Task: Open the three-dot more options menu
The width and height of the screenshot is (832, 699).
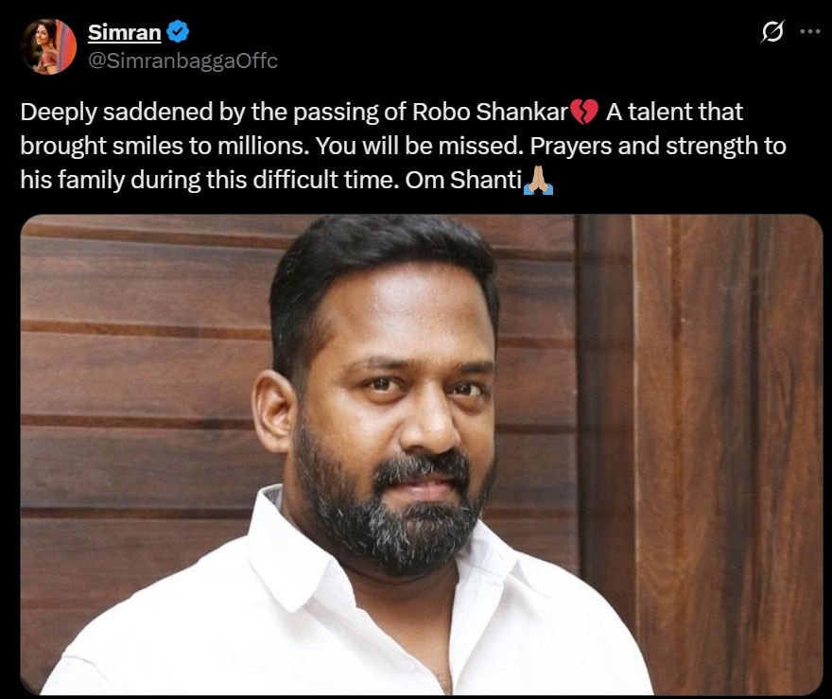Action: [x=809, y=32]
